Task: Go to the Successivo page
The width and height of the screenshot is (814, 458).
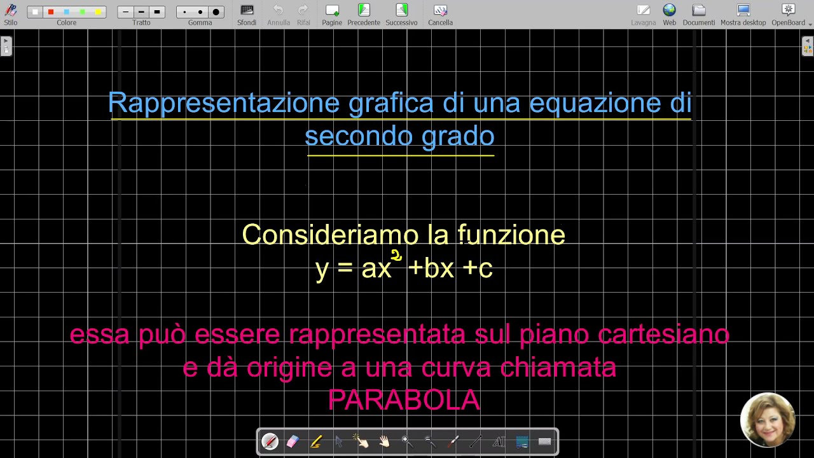Action: pos(401,14)
